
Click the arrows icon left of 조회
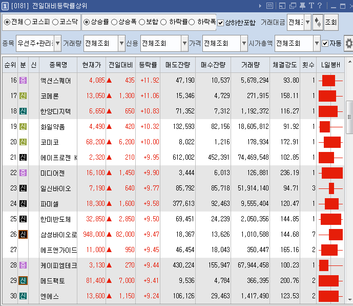click(318, 22)
